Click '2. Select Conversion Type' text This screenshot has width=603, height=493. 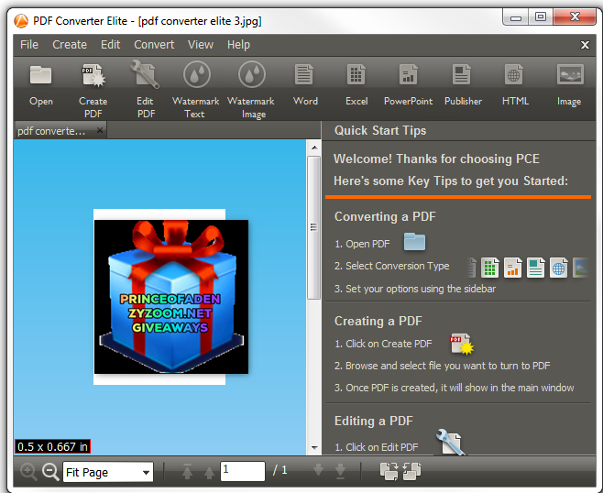coord(392,266)
